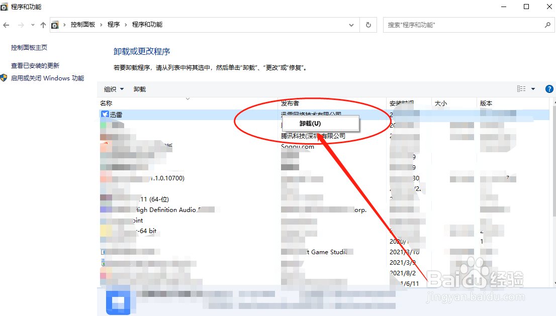Select 程序 in the address breadcrumb
This screenshot has width=556, height=316.
(x=114, y=25)
